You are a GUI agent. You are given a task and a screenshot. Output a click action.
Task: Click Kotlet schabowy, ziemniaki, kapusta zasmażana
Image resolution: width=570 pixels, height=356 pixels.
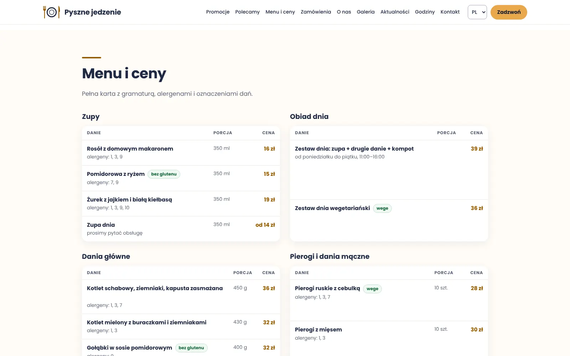coord(155,288)
